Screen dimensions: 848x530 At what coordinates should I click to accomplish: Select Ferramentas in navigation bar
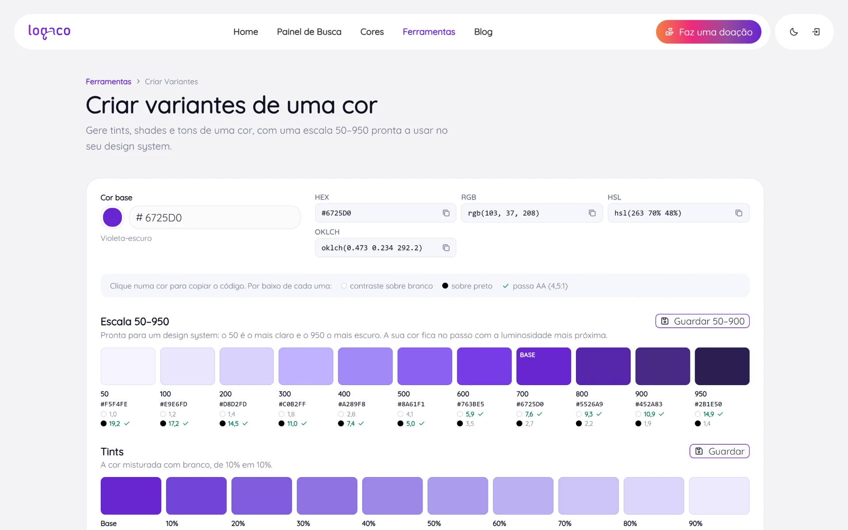click(x=429, y=32)
